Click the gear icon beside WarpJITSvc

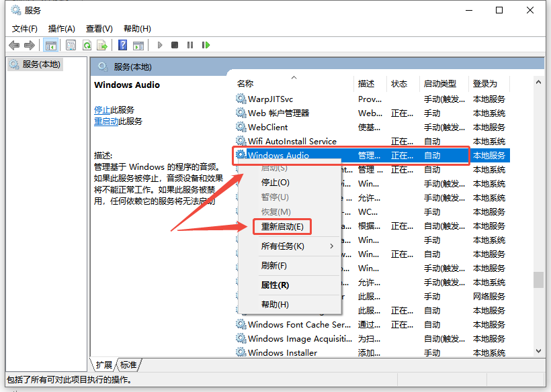241,99
